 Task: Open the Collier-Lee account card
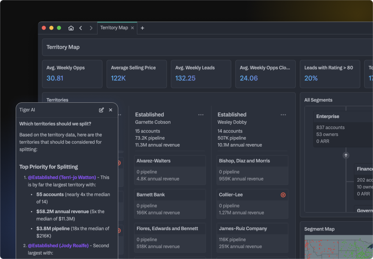click(x=252, y=204)
